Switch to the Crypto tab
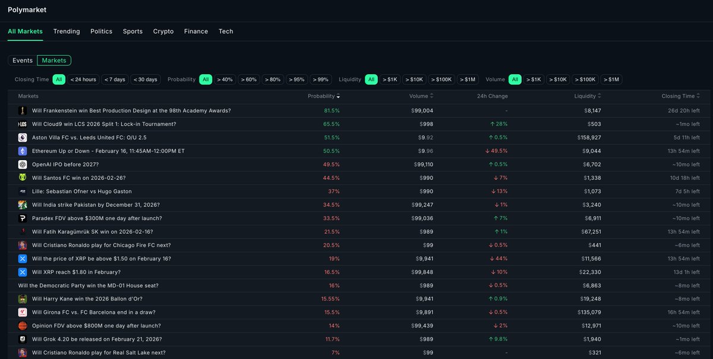This screenshot has height=359, width=713. [x=163, y=31]
